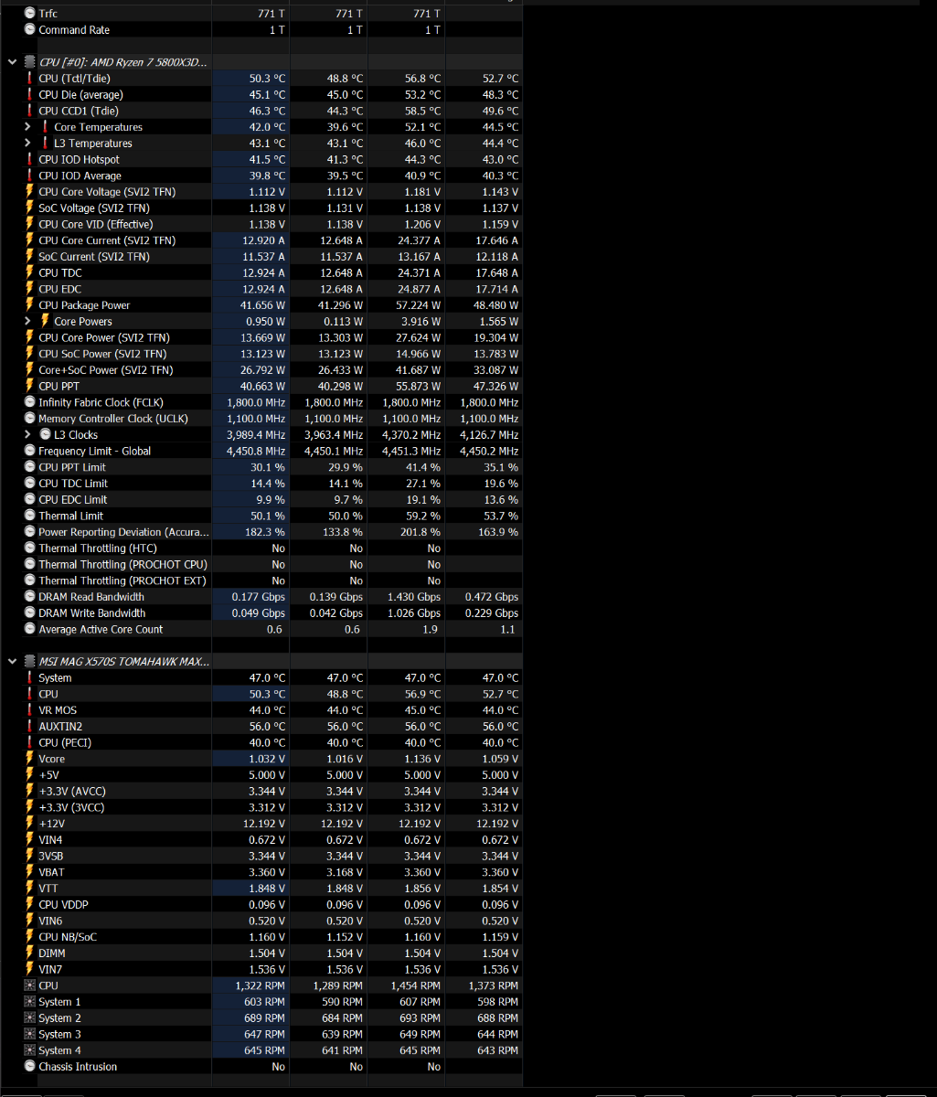Select the Thermal Throttling (PROCHOT CPU) label
The width and height of the screenshot is (937, 1097).
(x=122, y=565)
